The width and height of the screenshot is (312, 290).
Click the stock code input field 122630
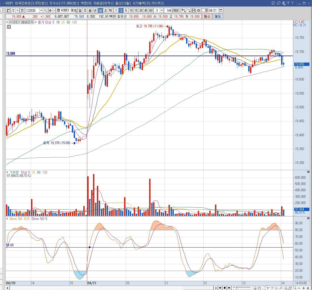[x=32, y=10]
